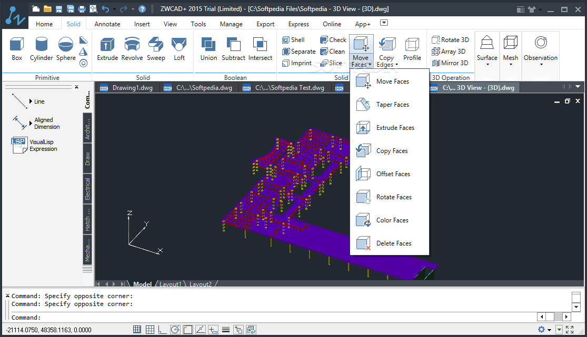Viewport: 587px width, 337px height.
Task: Choose the Torus primitive icon
Action: coord(84,63)
